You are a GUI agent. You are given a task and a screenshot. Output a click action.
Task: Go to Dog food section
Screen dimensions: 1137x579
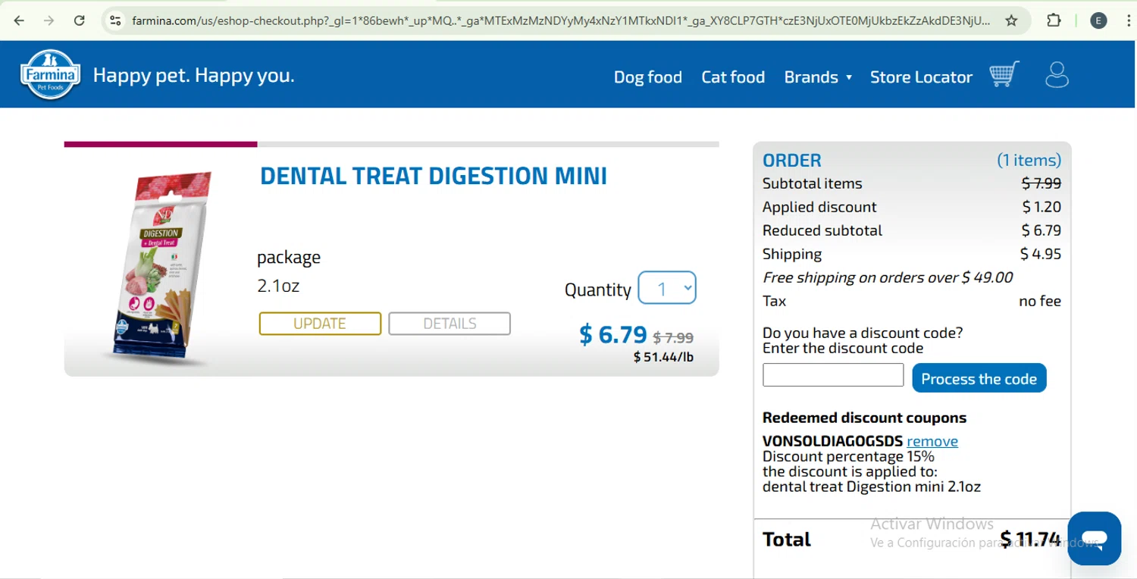tap(647, 77)
